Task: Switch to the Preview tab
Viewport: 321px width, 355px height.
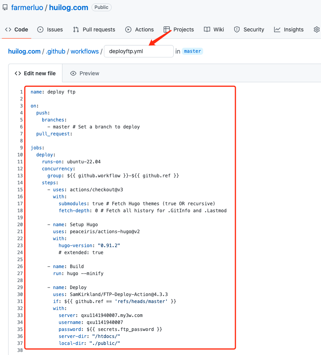Action: (89, 73)
